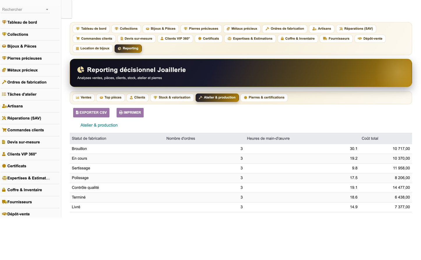
Task: Click the document icon beside sidebar Devis sur-mesure
Action: point(4,142)
